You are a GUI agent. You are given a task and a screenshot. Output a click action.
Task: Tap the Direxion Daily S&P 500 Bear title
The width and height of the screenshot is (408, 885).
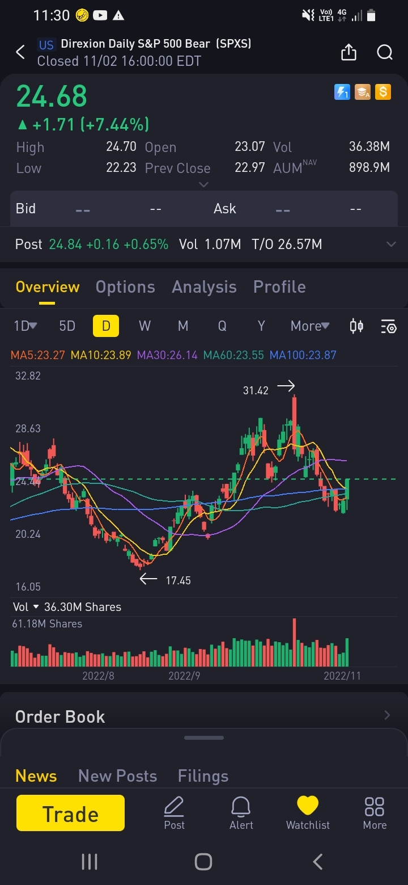(x=156, y=44)
